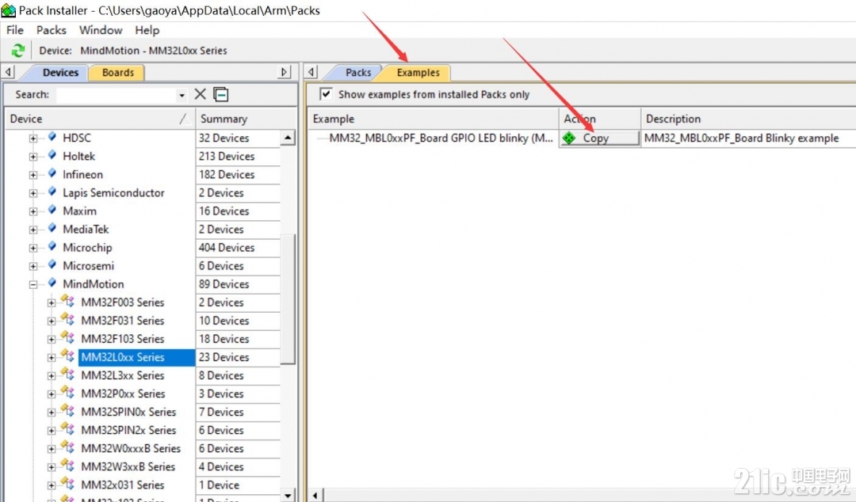Click the Pack Installer title bar icon
Viewport: 856px width, 502px height.
(x=8, y=10)
